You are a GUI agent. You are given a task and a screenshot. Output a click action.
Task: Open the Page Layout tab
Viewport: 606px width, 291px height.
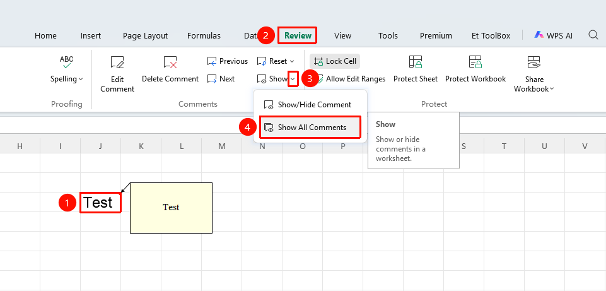[x=145, y=35]
